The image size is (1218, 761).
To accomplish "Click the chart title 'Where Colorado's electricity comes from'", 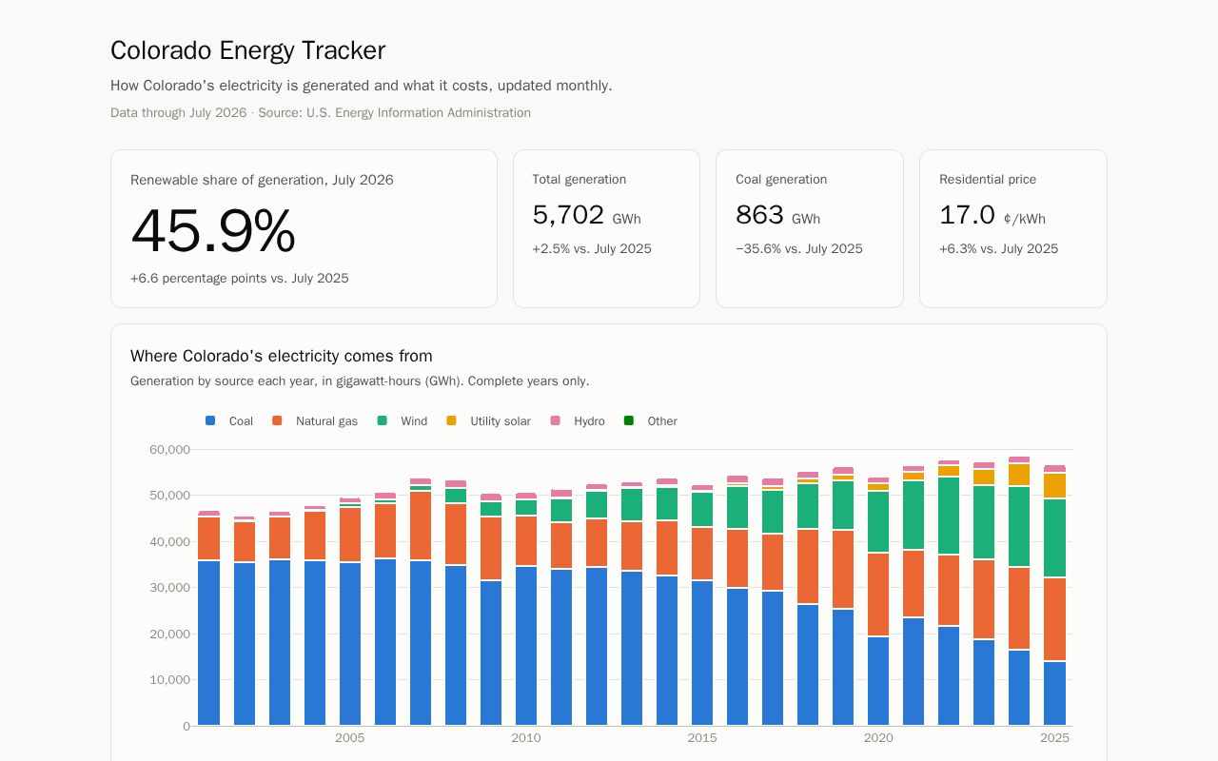I will tap(282, 356).
